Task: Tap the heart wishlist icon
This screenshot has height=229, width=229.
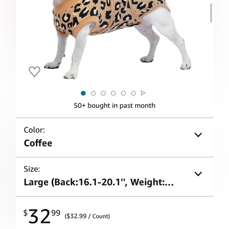Action: coord(34,71)
